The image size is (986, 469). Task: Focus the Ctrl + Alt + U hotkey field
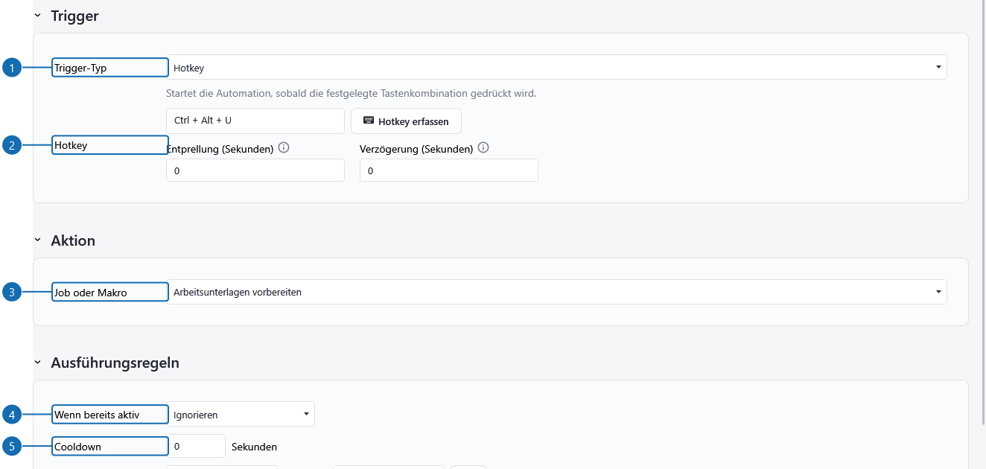click(255, 121)
